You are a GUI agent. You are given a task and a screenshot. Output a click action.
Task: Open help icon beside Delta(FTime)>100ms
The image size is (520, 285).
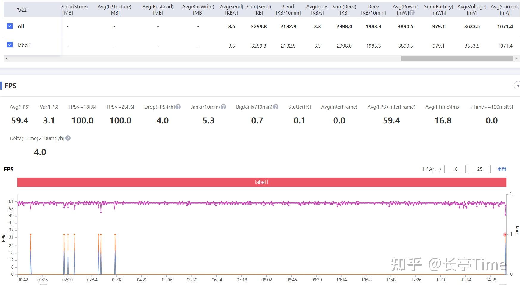pyautogui.click(x=68, y=138)
